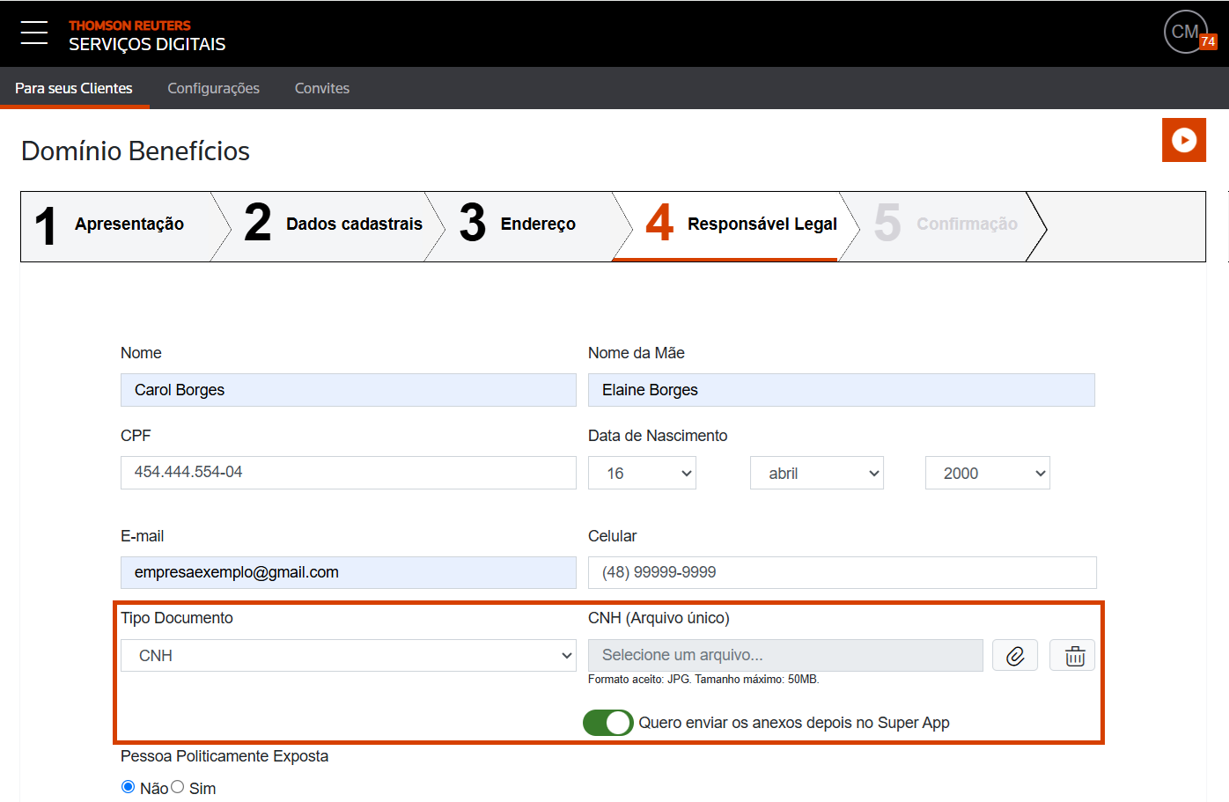
Task: Click the trash delete attachment icon
Action: (1072, 656)
